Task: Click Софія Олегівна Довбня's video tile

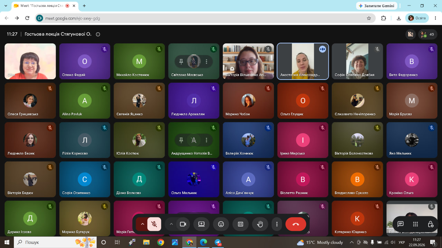Action: point(357,61)
